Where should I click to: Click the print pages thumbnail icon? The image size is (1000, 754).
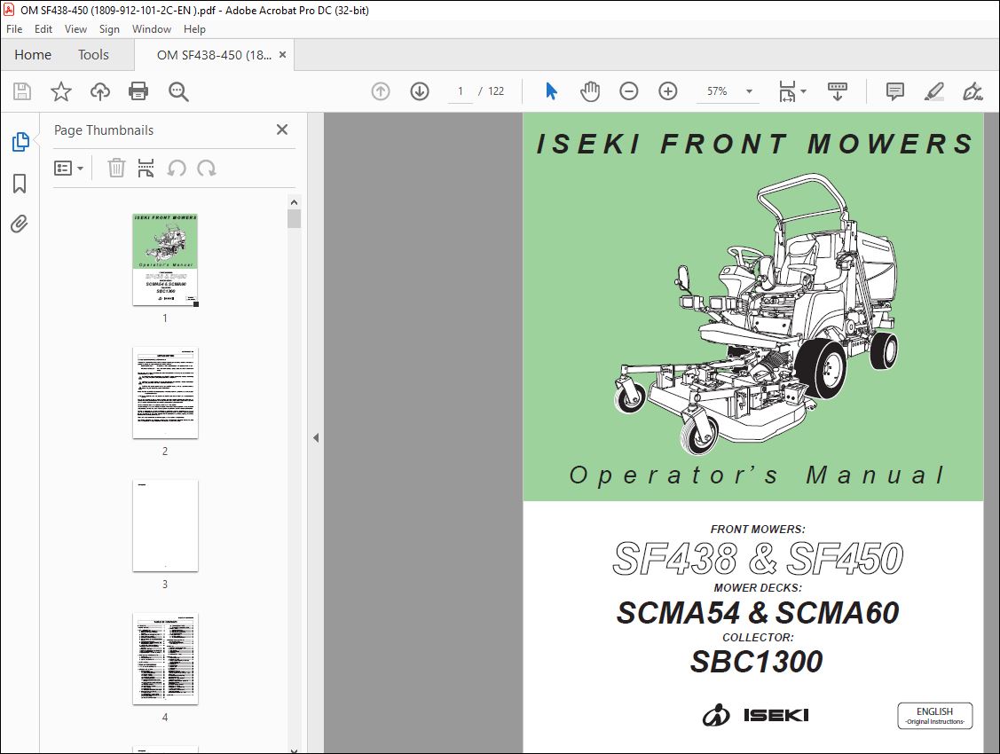(146, 169)
